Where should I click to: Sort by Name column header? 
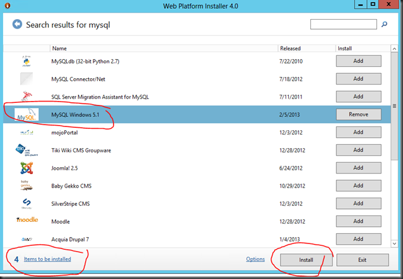point(164,48)
